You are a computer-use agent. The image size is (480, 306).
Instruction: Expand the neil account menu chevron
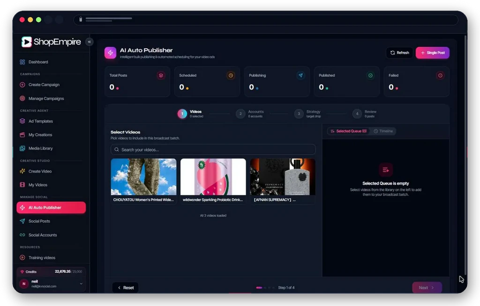click(x=81, y=284)
